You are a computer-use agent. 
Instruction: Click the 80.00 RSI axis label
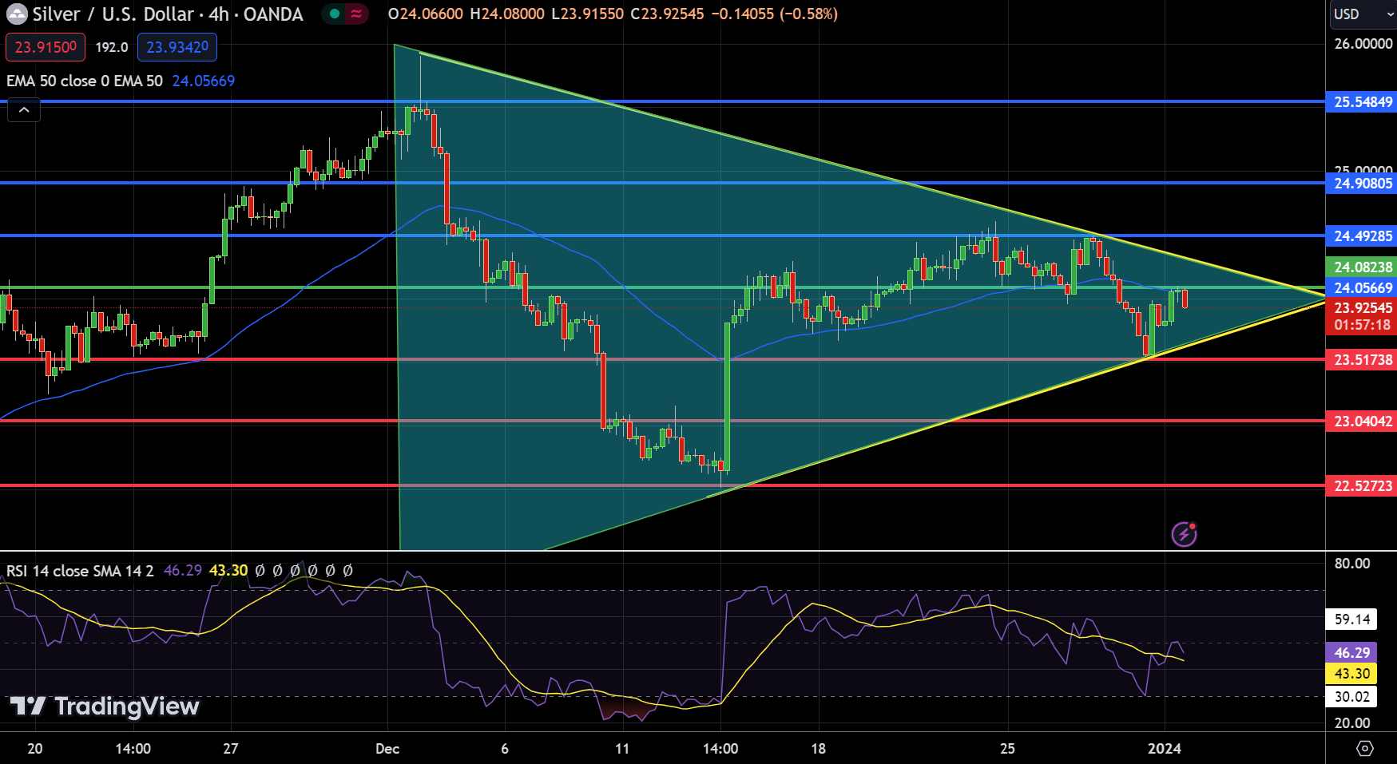click(1351, 564)
